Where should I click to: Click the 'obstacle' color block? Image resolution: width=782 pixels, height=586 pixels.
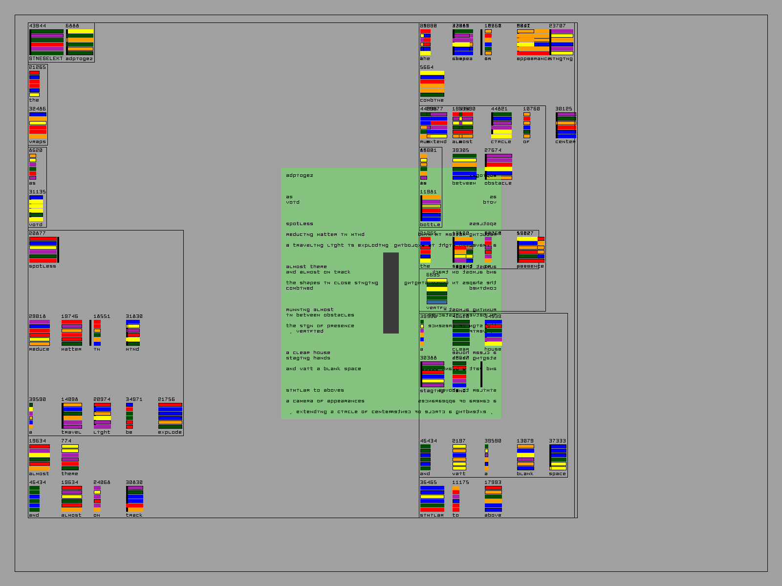[x=499, y=167]
